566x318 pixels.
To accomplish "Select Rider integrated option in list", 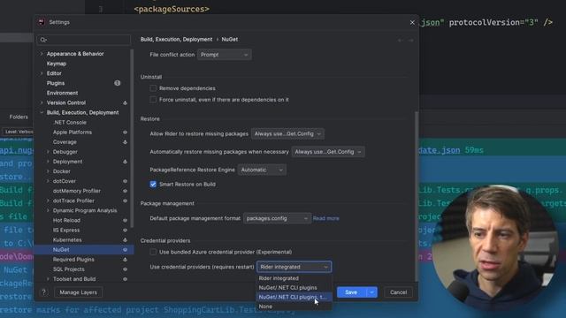I will (294, 278).
